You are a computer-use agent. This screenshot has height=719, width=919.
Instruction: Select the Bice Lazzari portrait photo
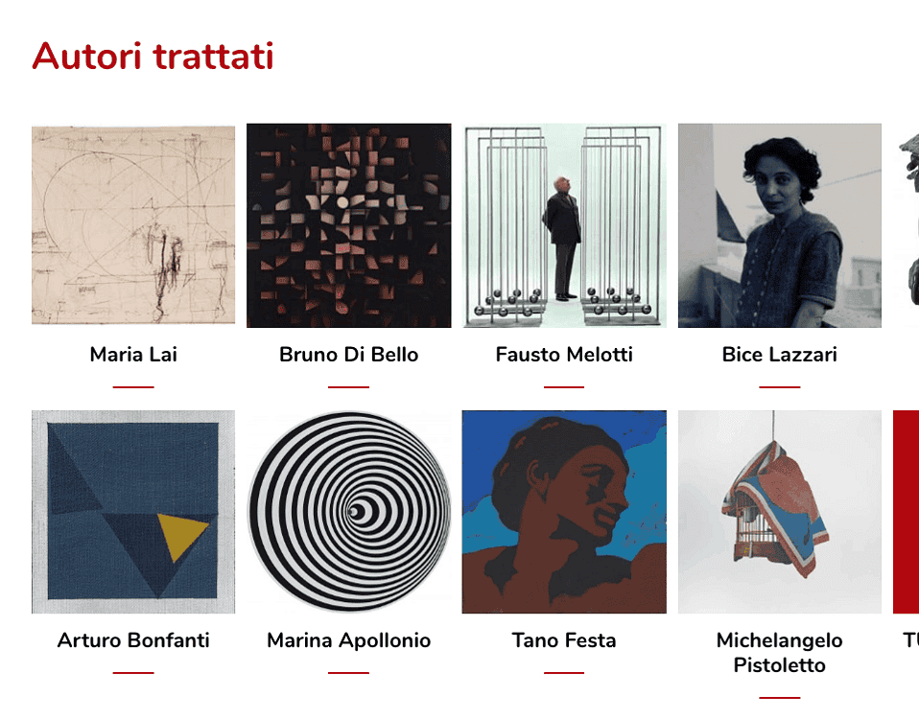780,225
